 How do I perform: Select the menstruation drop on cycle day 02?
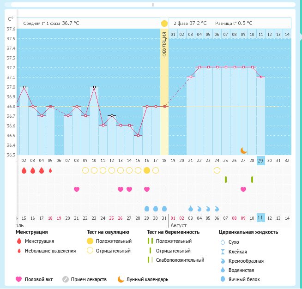click(x=24, y=170)
